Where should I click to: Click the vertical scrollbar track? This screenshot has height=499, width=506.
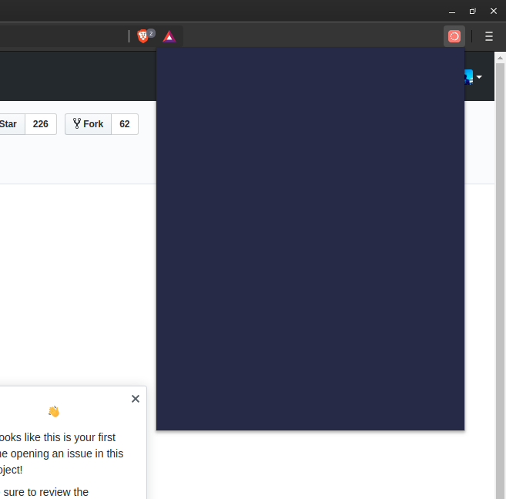pos(500,282)
